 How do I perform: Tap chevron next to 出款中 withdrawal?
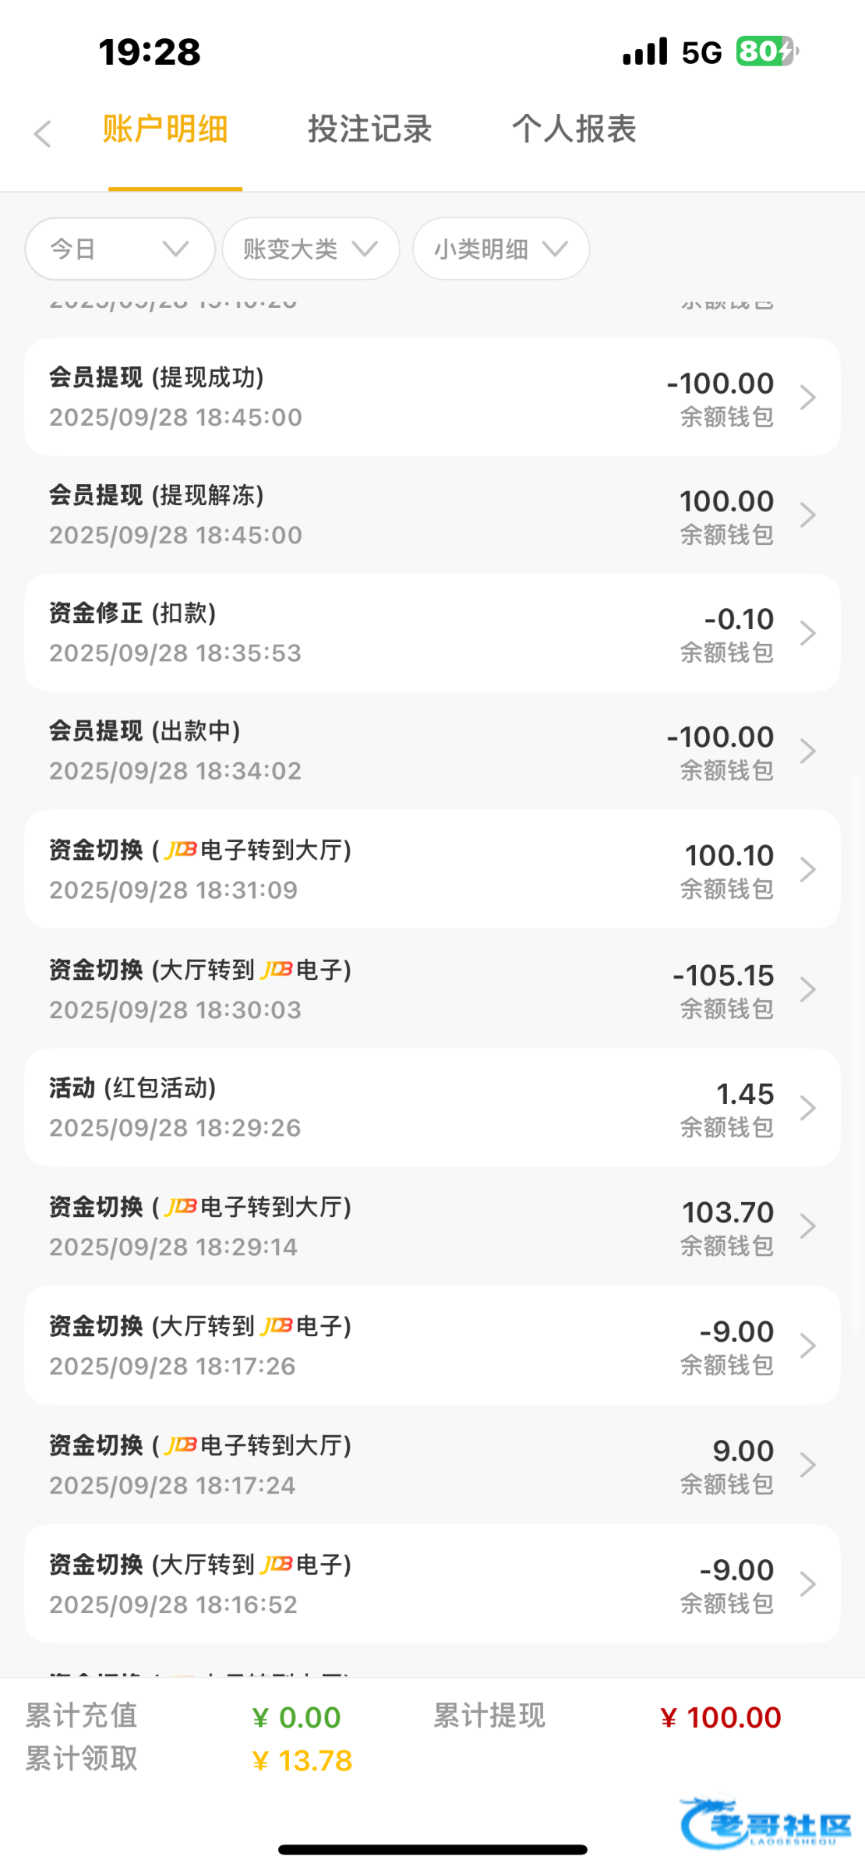pos(807,751)
